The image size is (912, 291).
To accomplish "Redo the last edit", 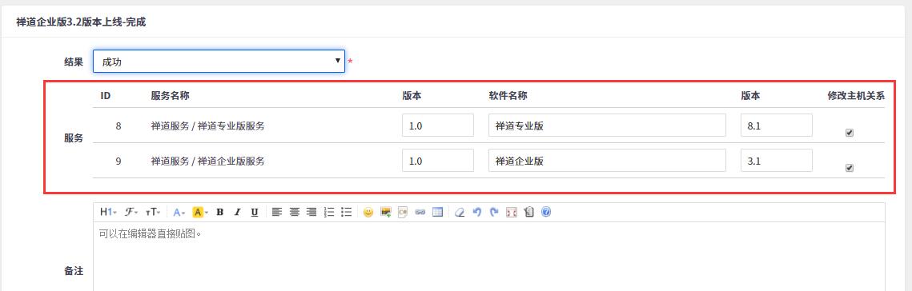I will 494,213.
